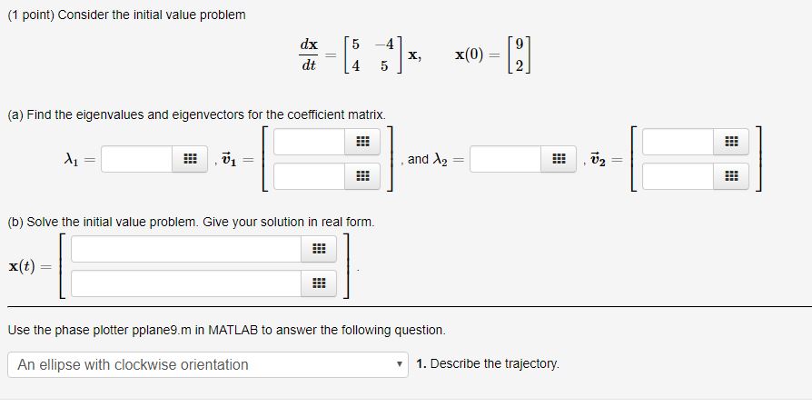The image size is (812, 407).
Task: Open equation editor for x(t) second row
Action: click(x=317, y=283)
